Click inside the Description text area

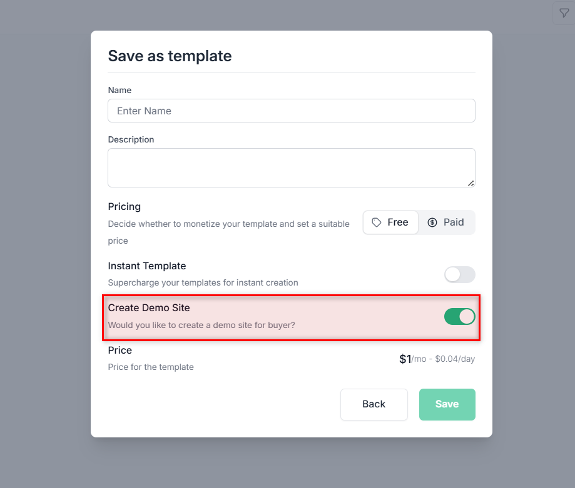pos(291,167)
